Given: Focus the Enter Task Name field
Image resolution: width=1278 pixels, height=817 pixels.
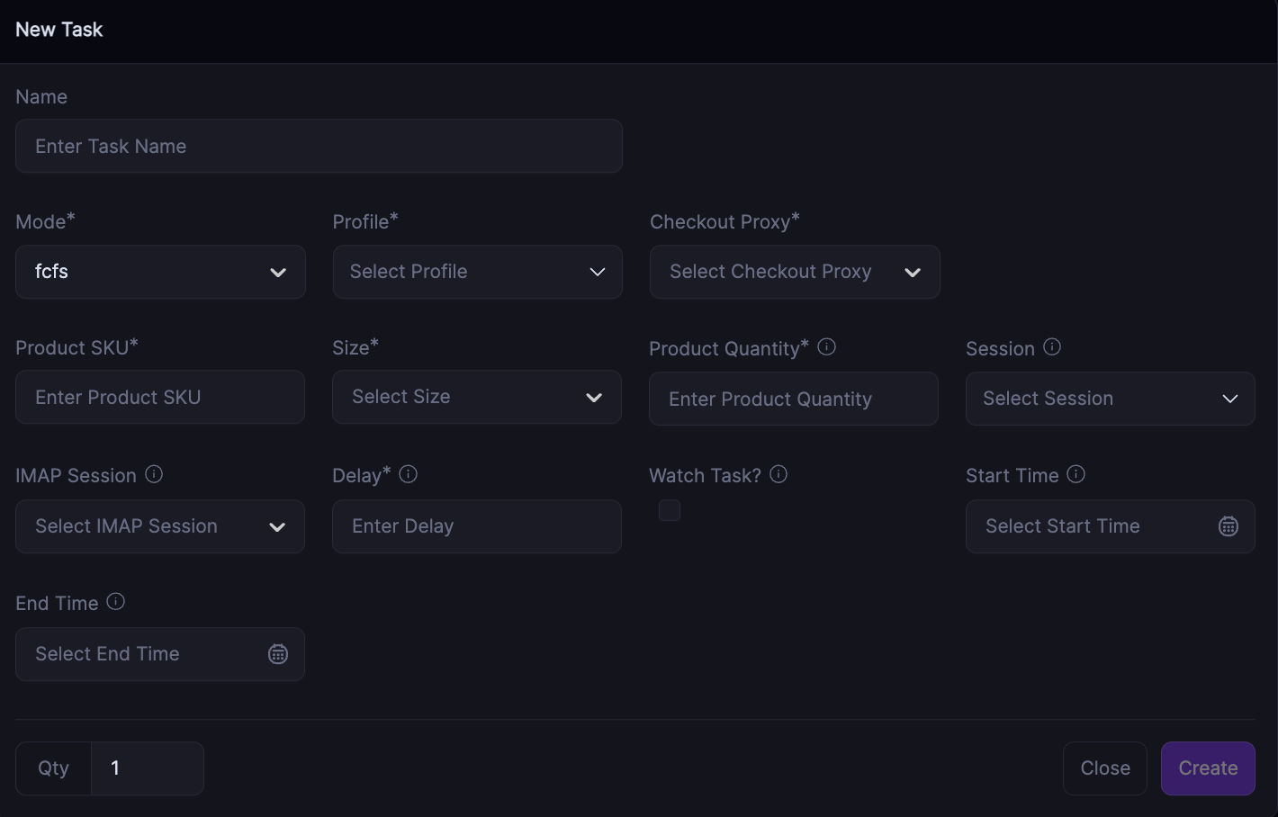Looking at the screenshot, I should [x=319, y=147].
